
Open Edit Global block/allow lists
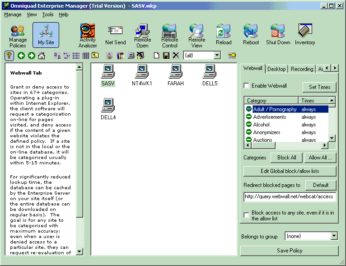(x=290, y=171)
